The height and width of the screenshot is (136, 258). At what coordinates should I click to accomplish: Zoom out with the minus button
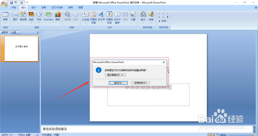tap(228, 135)
